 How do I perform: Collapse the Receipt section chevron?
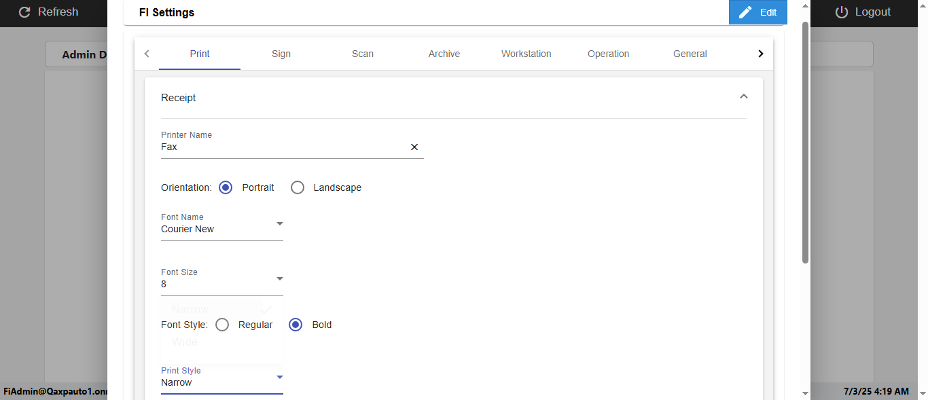coord(743,97)
